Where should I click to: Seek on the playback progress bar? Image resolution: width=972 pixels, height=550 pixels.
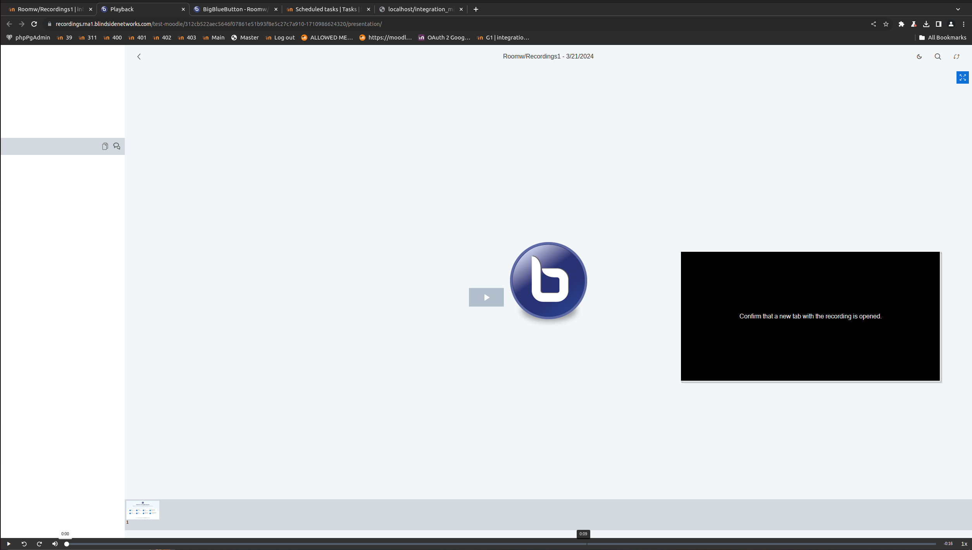click(x=501, y=544)
